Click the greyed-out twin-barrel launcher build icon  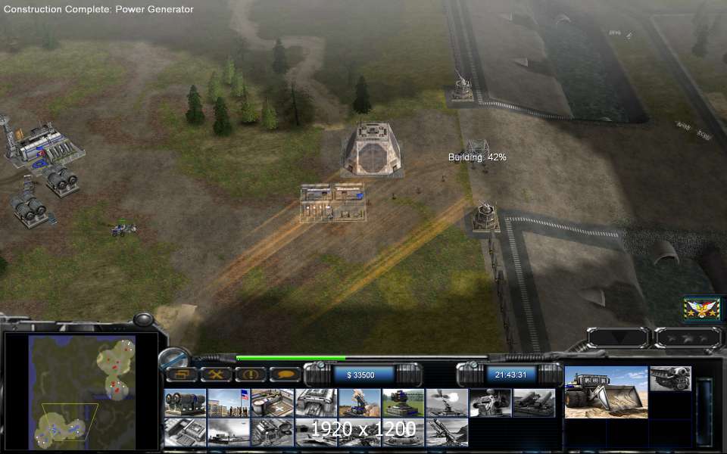coord(533,403)
